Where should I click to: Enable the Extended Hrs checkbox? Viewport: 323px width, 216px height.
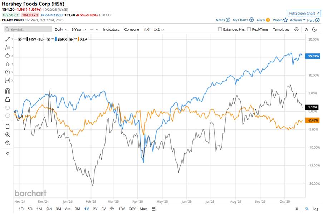pos(220,30)
